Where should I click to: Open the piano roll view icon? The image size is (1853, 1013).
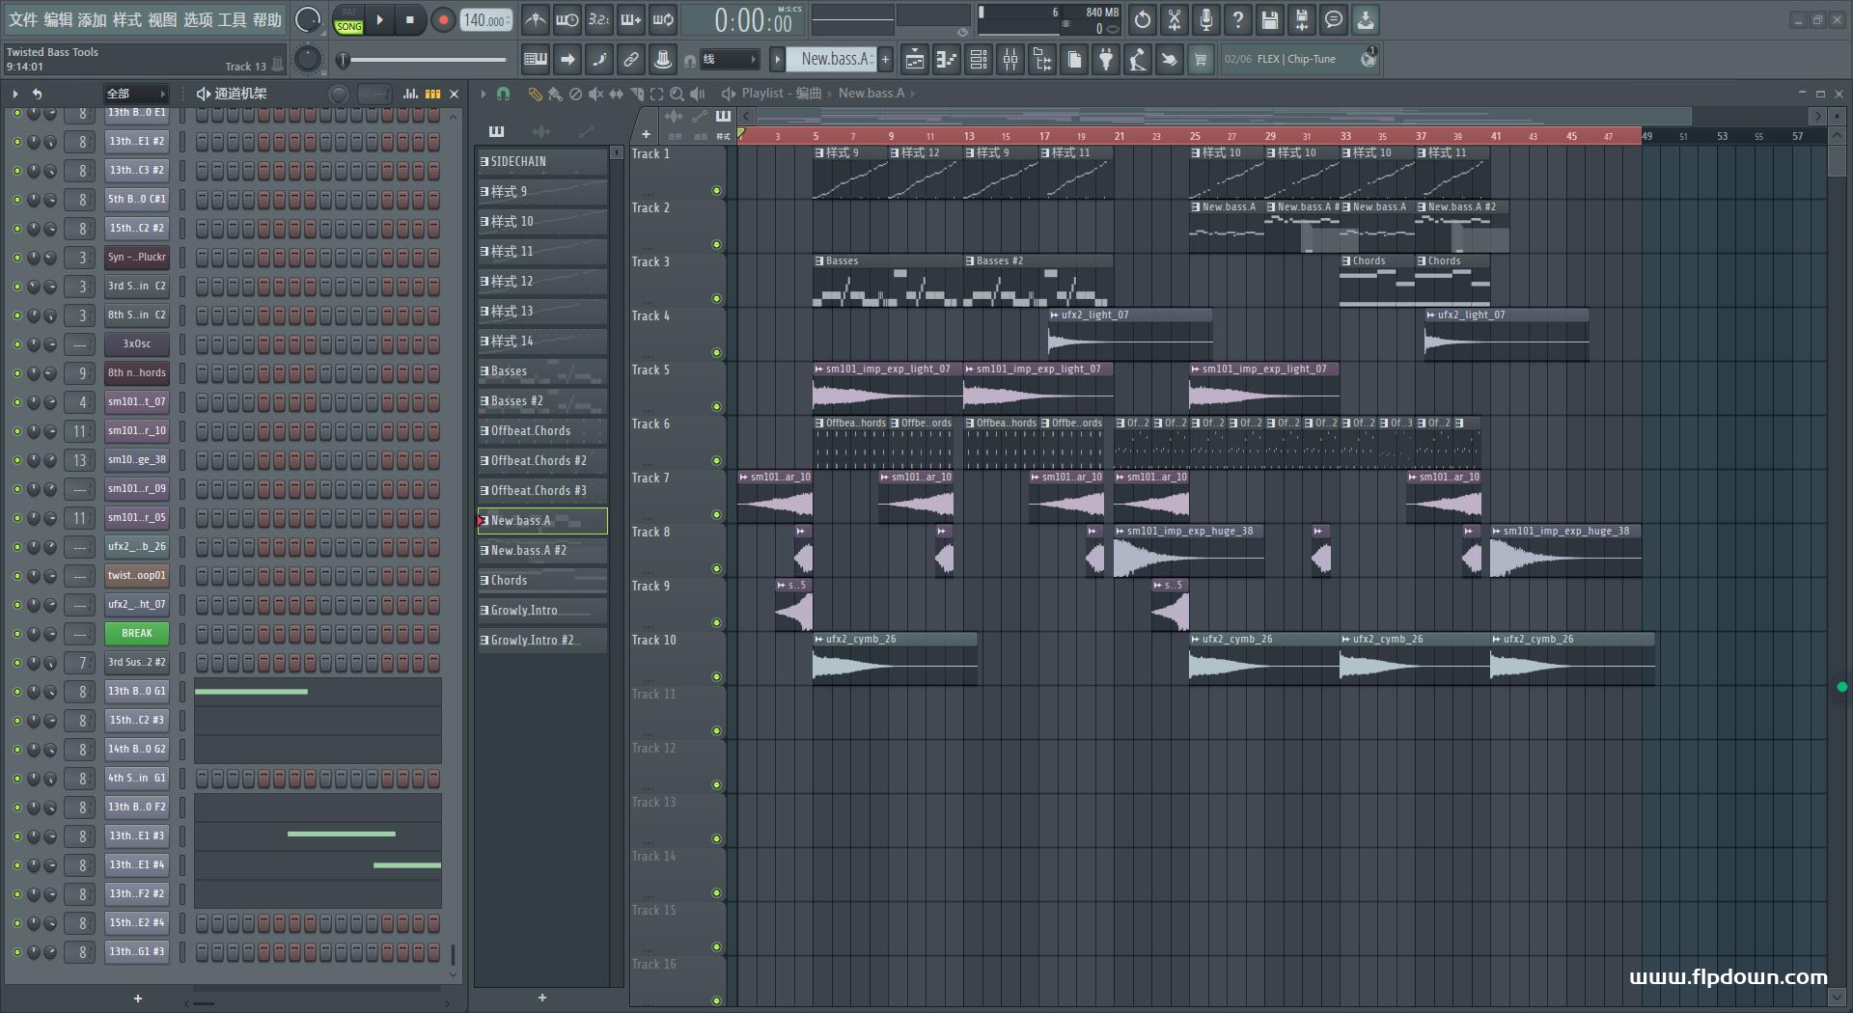pyautogui.click(x=947, y=60)
